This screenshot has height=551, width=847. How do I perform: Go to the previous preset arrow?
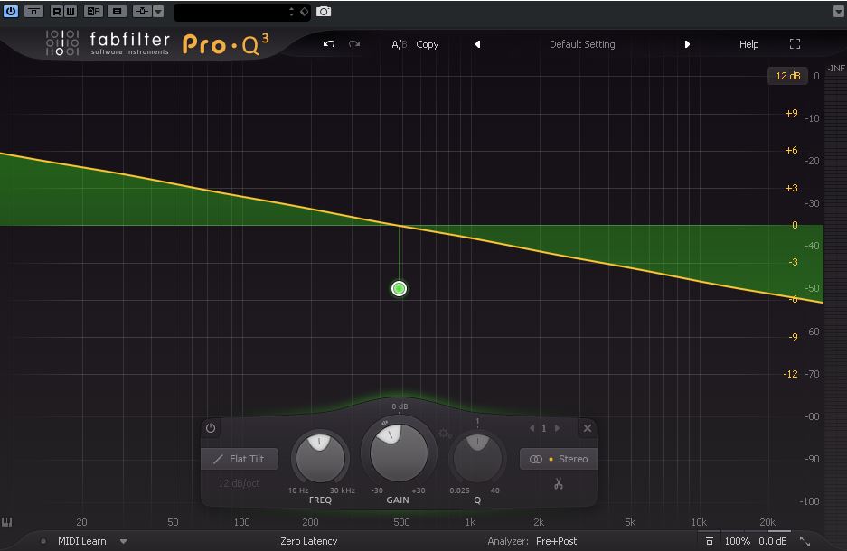point(477,44)
